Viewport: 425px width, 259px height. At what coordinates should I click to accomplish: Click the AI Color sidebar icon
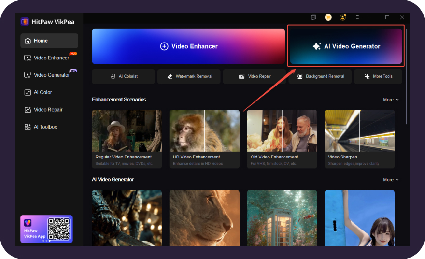click(x=28, y=92)
